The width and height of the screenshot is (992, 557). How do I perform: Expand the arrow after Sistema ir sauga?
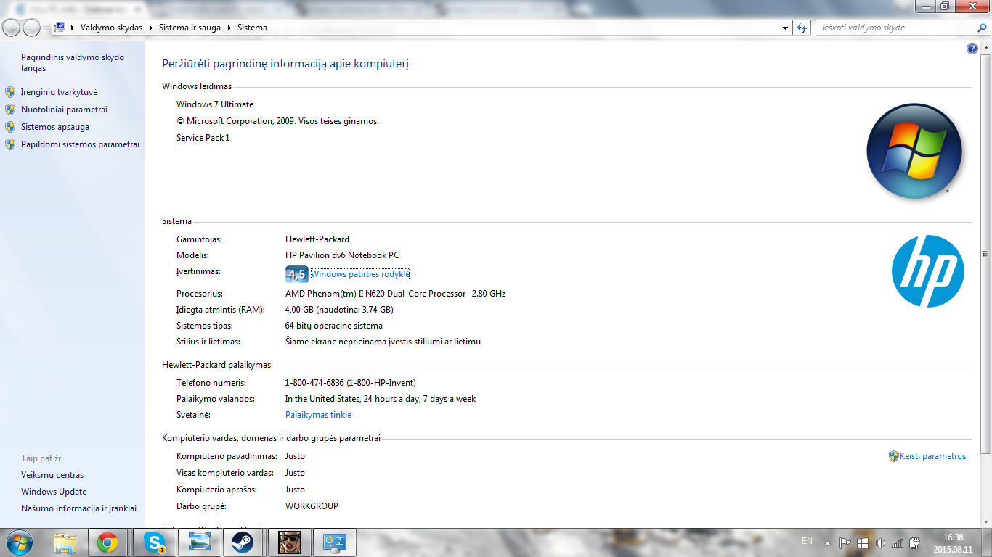click(x=229, y=28)
